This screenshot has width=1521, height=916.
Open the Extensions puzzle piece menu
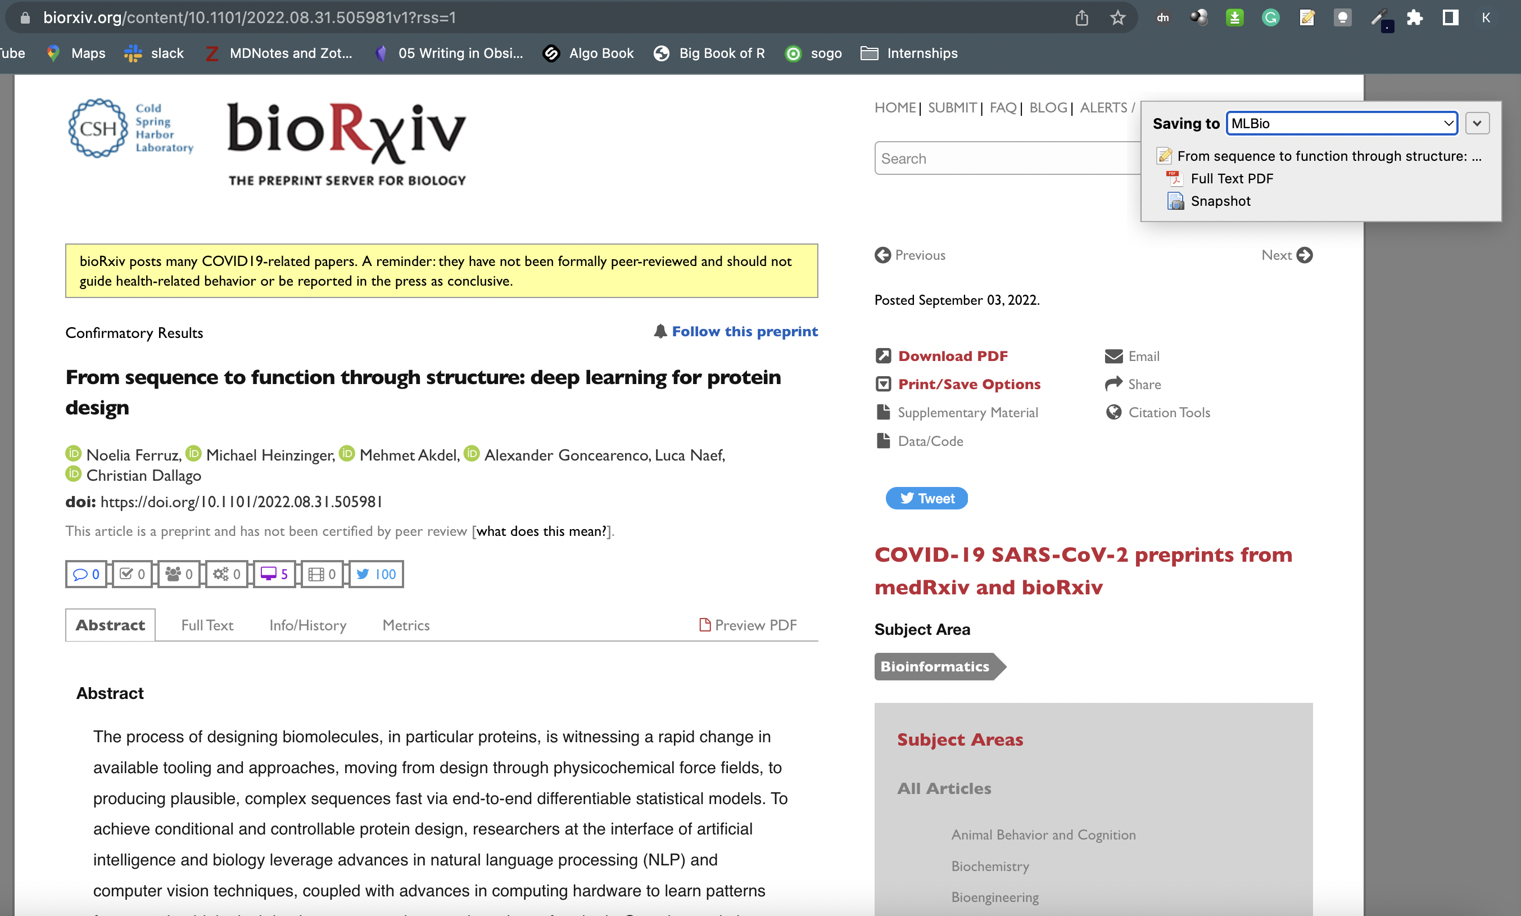tap(1415, 18)
